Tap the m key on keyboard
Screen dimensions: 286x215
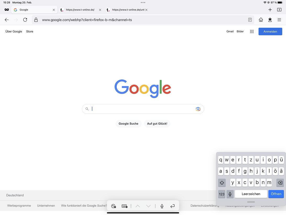(269, 183)
